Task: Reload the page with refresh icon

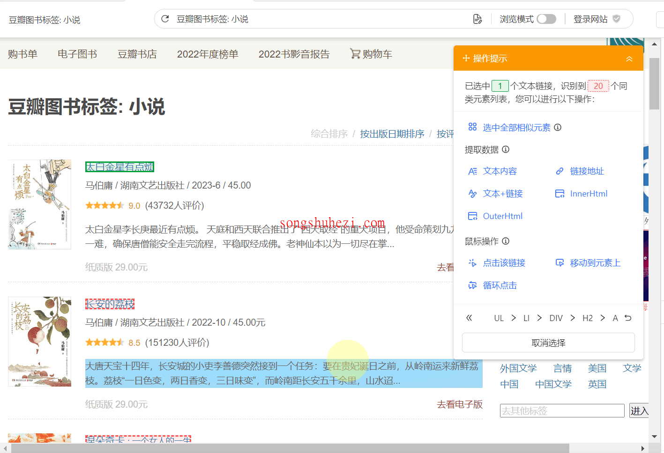Action: pos(165,19)
